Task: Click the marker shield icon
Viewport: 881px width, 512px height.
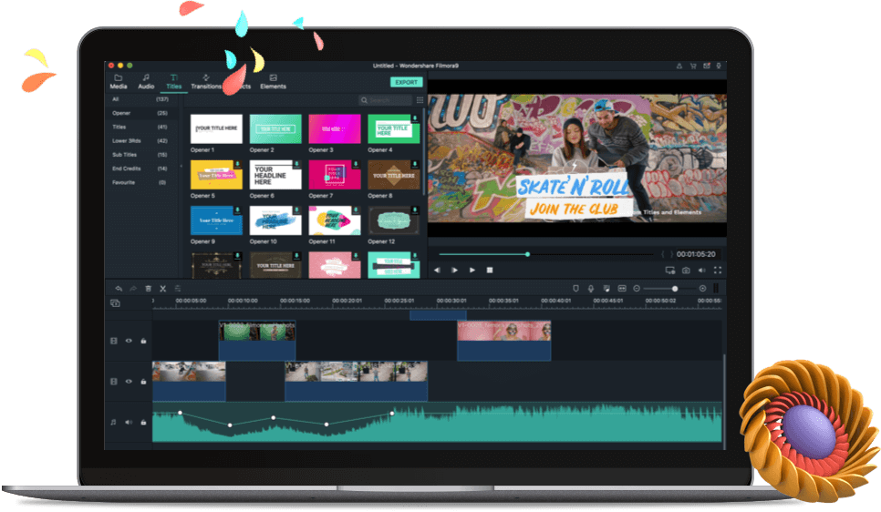Action: coord(575,289)
